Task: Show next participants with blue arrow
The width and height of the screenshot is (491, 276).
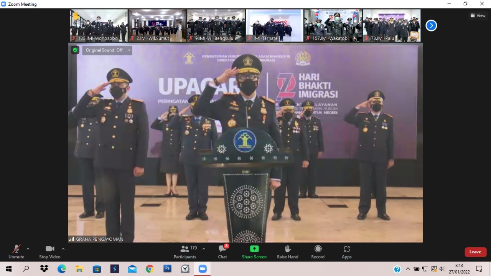Action: [x=431, y=26]
